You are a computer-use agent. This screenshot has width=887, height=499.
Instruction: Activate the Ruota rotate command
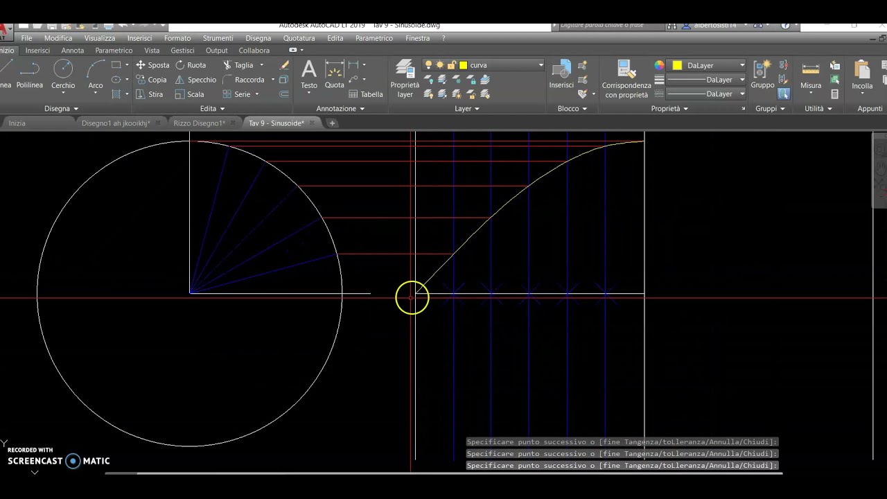[x=191, y=65]
